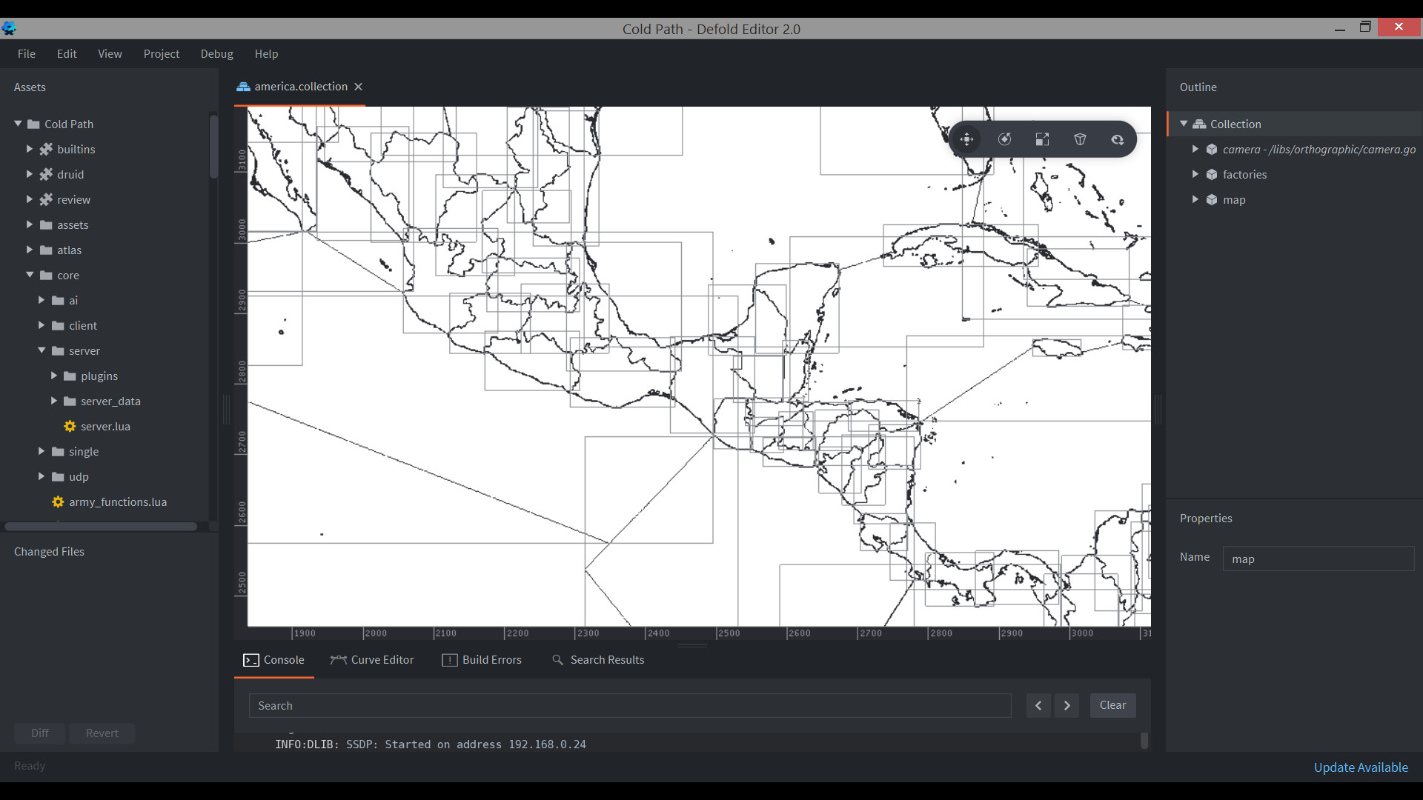Expand the factories node in the Outline
The image size is (1423, 800).
click(1195, 174)
